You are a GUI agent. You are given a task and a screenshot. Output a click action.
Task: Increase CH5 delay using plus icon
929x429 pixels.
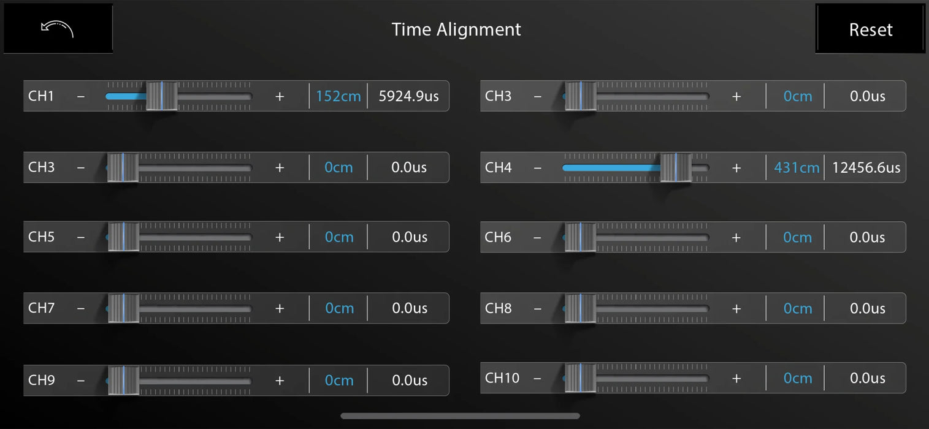point(280,237)
